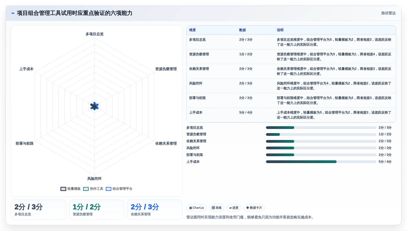Open the 资源负载管理 stat card
This screenshot has height=231, width=407.
click(97, 210)
